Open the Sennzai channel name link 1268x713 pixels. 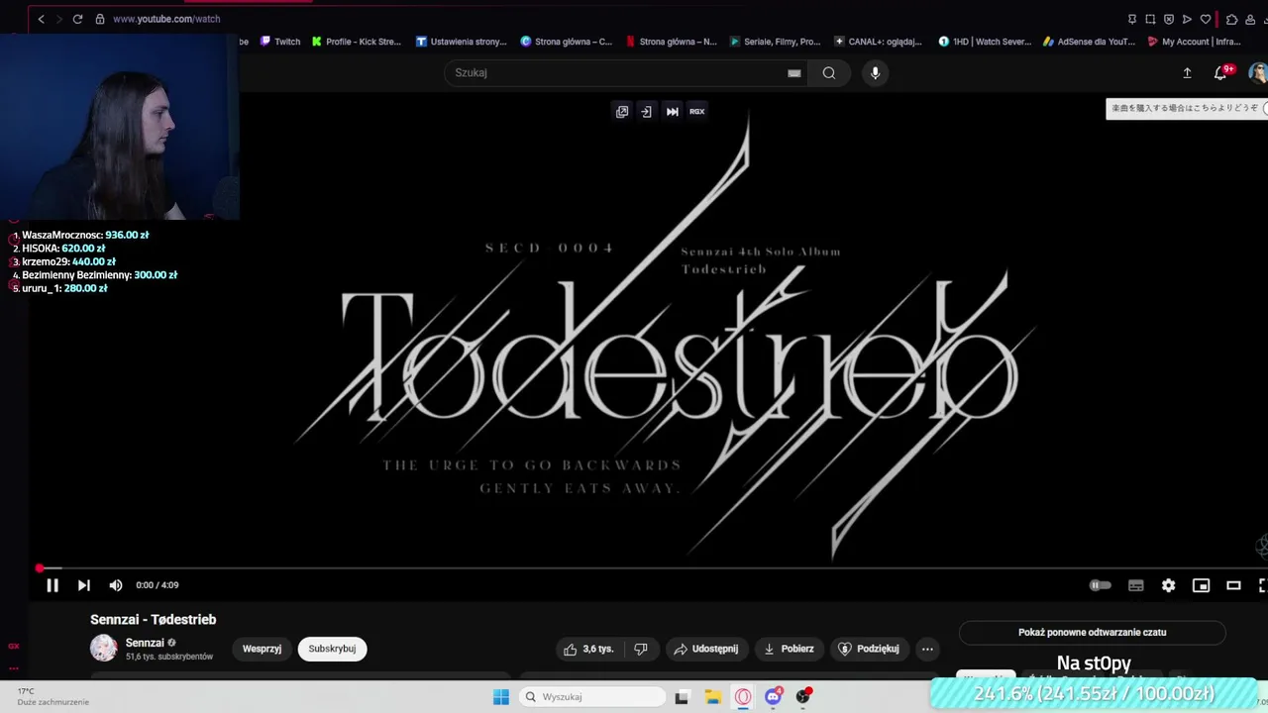click(145, 643)
